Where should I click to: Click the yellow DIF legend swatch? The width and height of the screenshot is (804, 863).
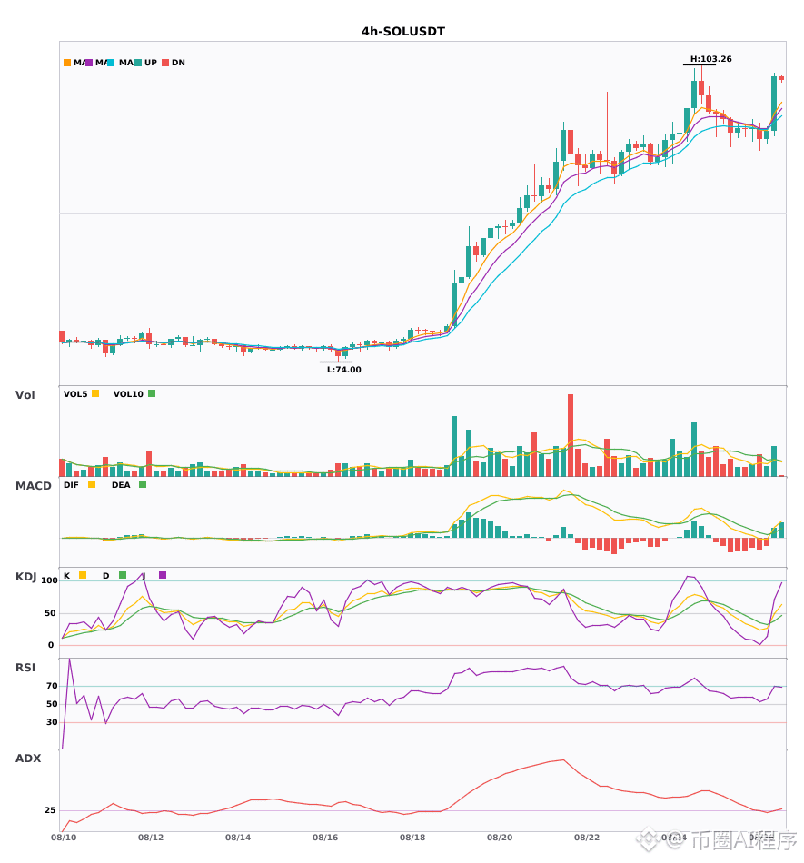pyautogui.click(x=92, y=484)
